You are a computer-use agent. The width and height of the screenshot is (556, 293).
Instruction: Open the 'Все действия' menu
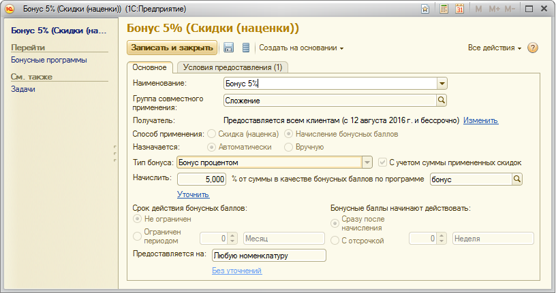[494, 48]
